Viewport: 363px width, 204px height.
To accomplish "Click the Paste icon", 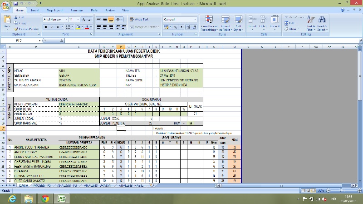I will [7, 20].
